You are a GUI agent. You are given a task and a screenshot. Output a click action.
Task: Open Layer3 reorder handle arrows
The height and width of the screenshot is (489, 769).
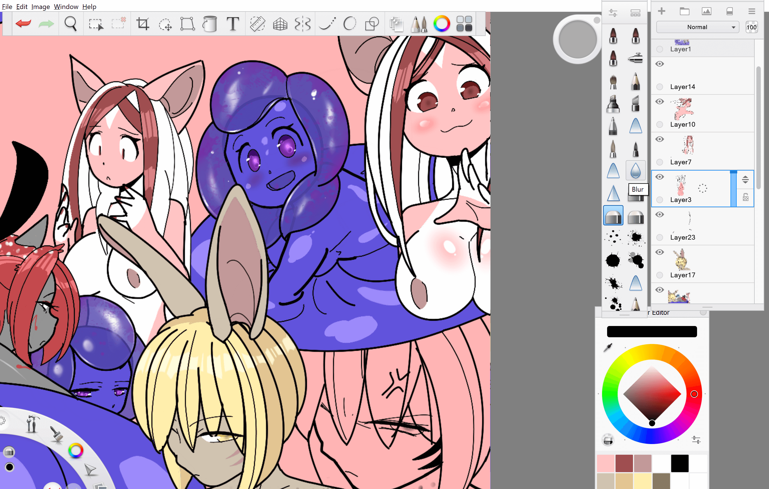tap(745, 180)
